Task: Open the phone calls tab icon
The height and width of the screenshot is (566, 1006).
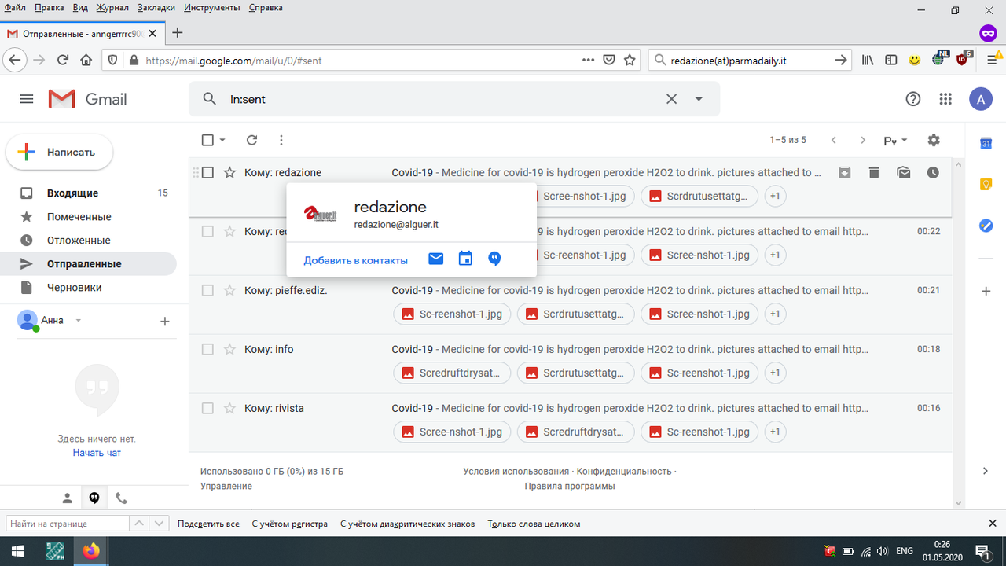Action: [121, 498]
